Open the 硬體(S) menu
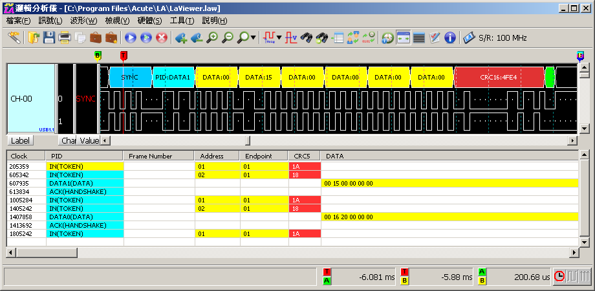595x291 pixels. 149,21
